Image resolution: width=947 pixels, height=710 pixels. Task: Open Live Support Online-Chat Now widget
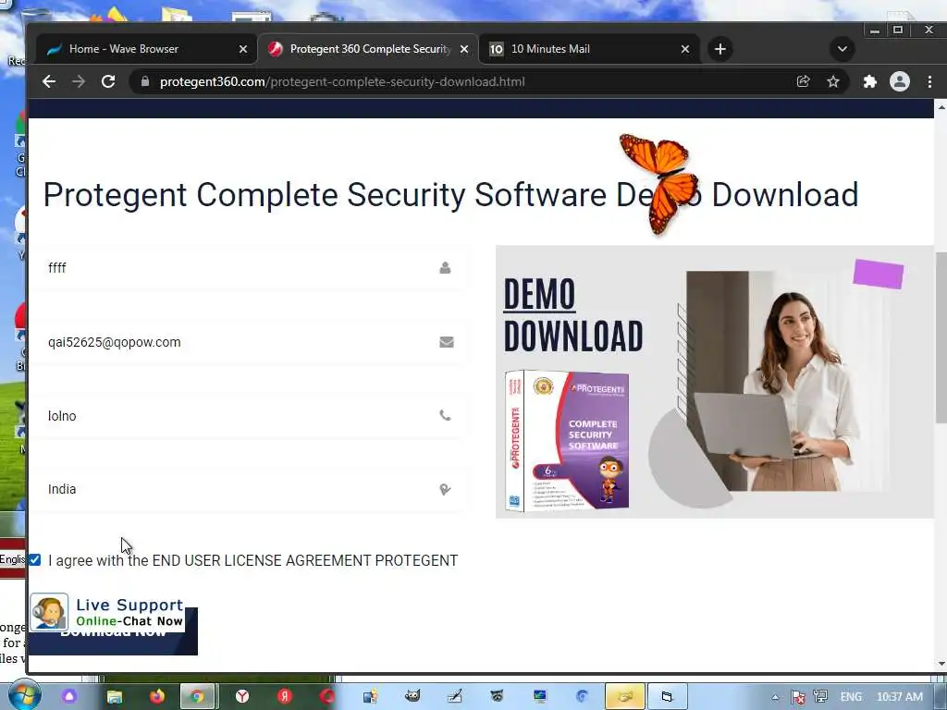pos(107,612)
